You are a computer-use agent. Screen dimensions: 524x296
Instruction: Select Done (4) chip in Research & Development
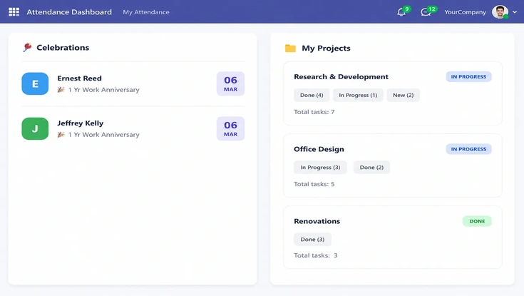point(312,95)
